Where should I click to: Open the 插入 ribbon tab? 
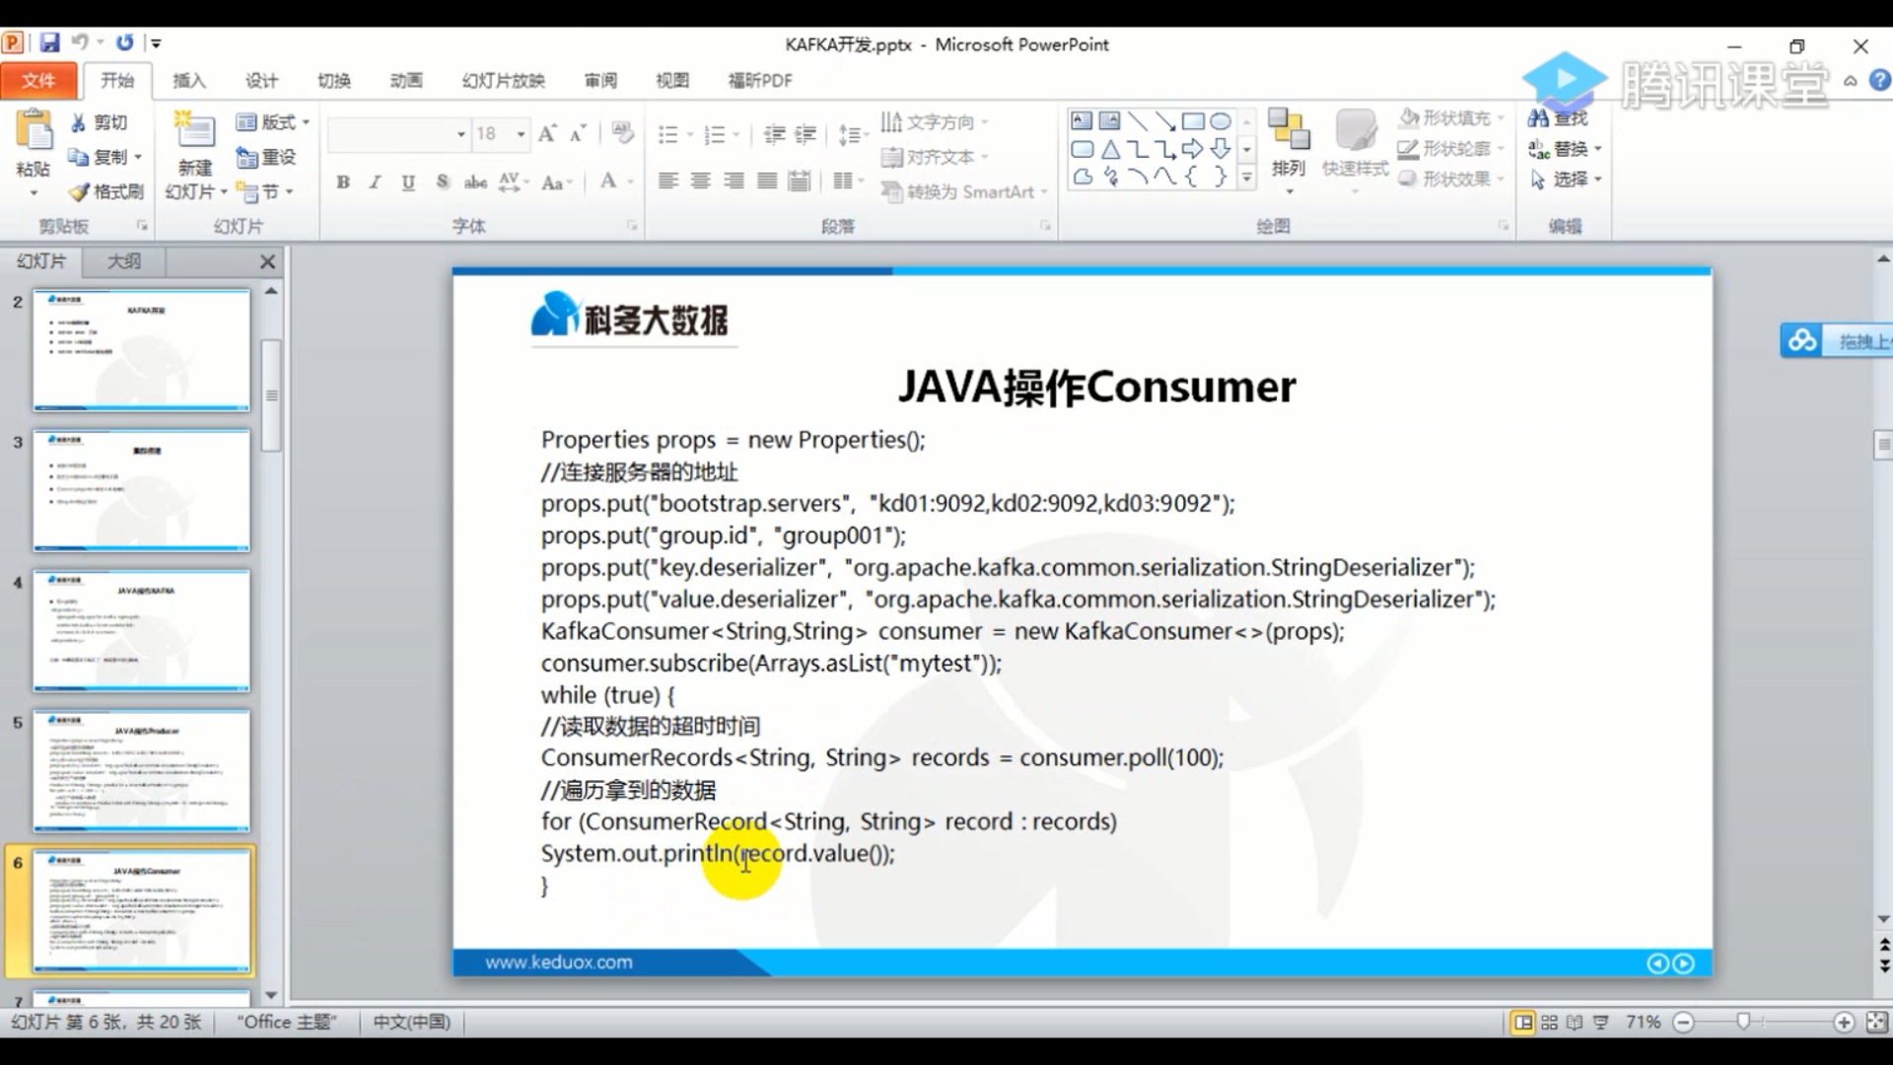coord(188,80)
